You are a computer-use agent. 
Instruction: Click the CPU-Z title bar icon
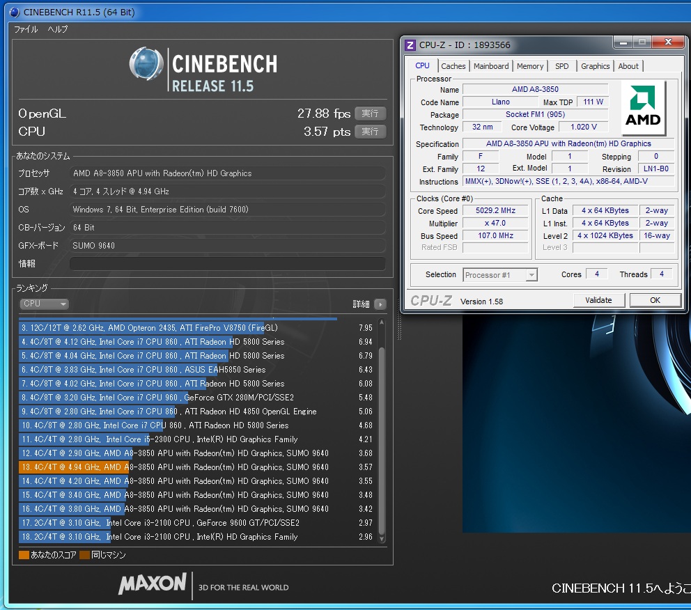(410, 45)
